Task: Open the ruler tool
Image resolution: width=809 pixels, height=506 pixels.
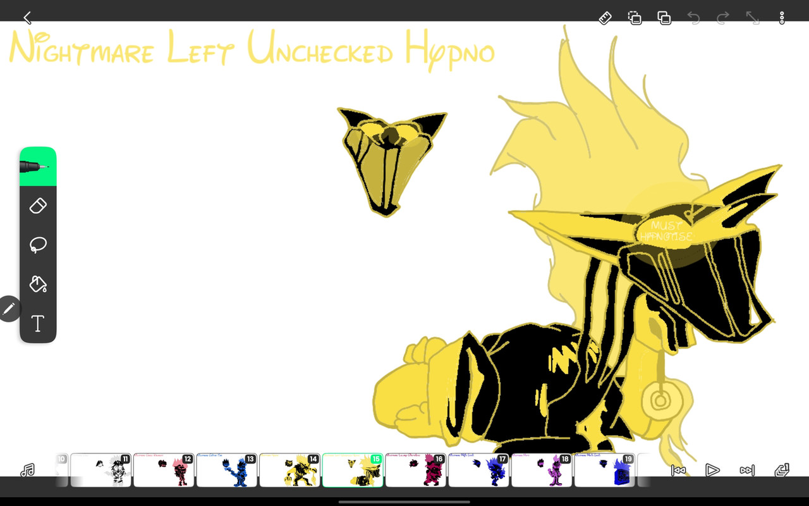Action: click(x=605, y=18)
